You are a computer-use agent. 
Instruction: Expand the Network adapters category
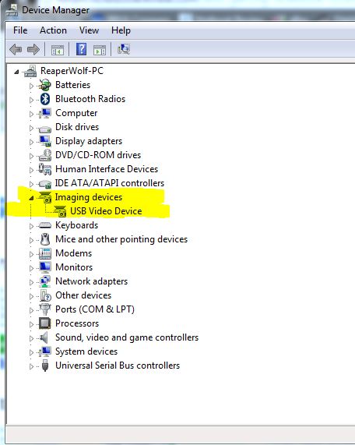click(31, 282)
